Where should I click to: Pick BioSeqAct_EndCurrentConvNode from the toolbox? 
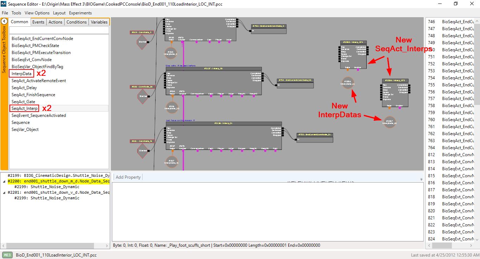(x=42, y=39)
